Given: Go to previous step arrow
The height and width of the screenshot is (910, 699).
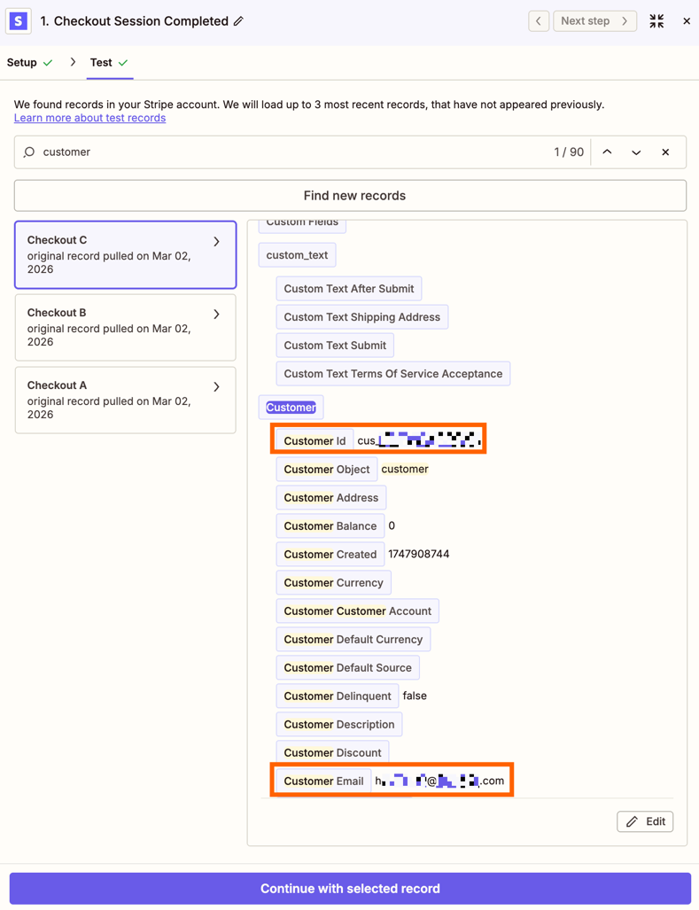Looking at the screenshot, I should [539, 20].
